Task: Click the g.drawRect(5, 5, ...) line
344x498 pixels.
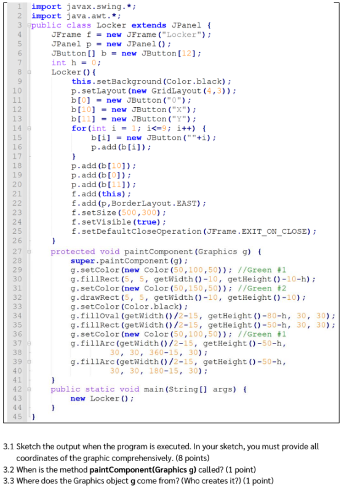Action: pos(188,298)
